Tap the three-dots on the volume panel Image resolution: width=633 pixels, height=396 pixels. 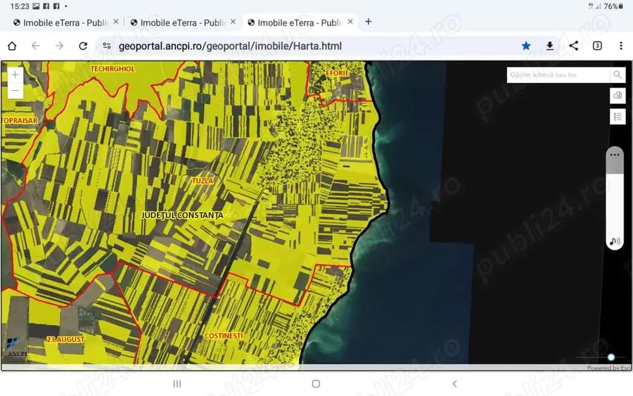click(x=615, y=155)
